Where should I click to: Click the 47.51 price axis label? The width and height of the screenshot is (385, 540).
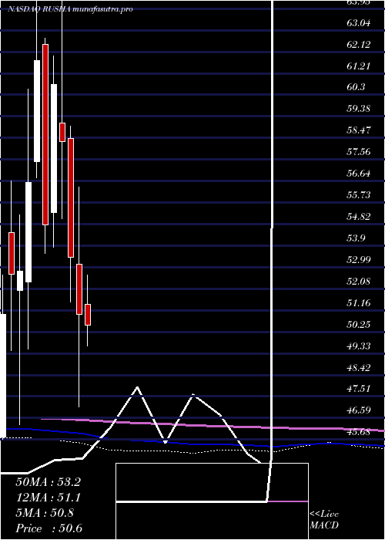tap(359, 389)
